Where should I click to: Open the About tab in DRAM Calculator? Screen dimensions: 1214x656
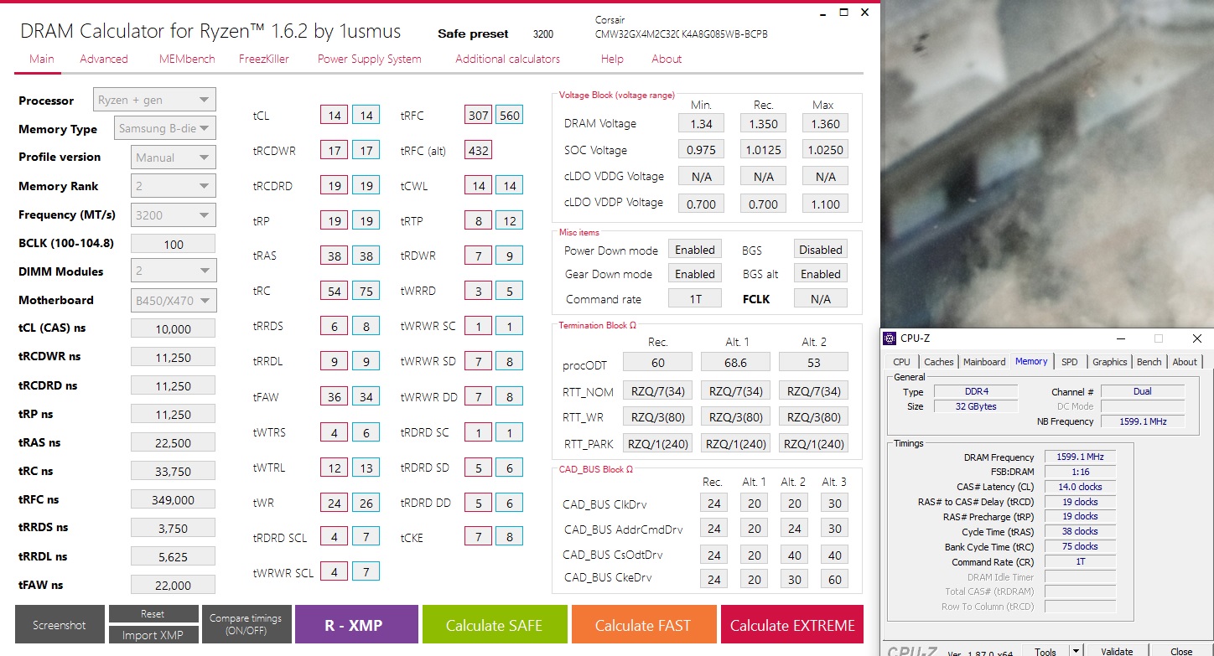tap(667, 59)
